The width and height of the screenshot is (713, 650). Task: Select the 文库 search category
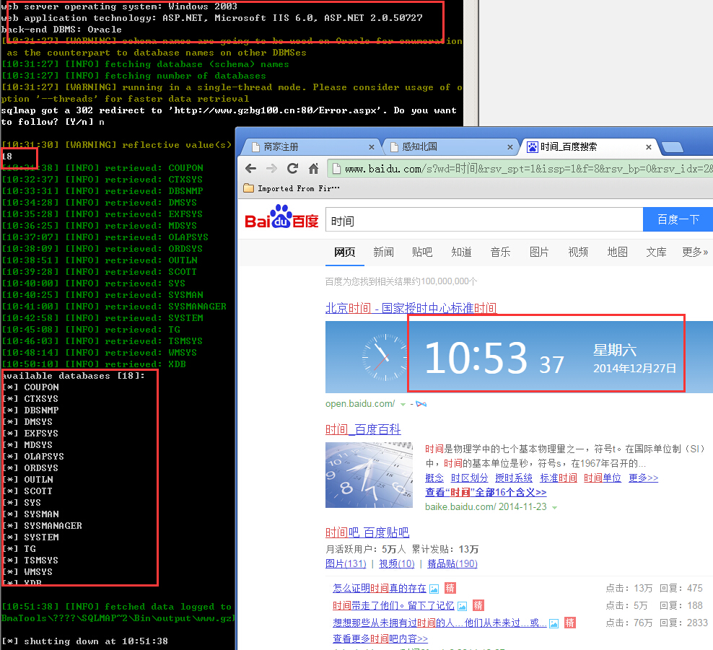[x=656, y=252]
